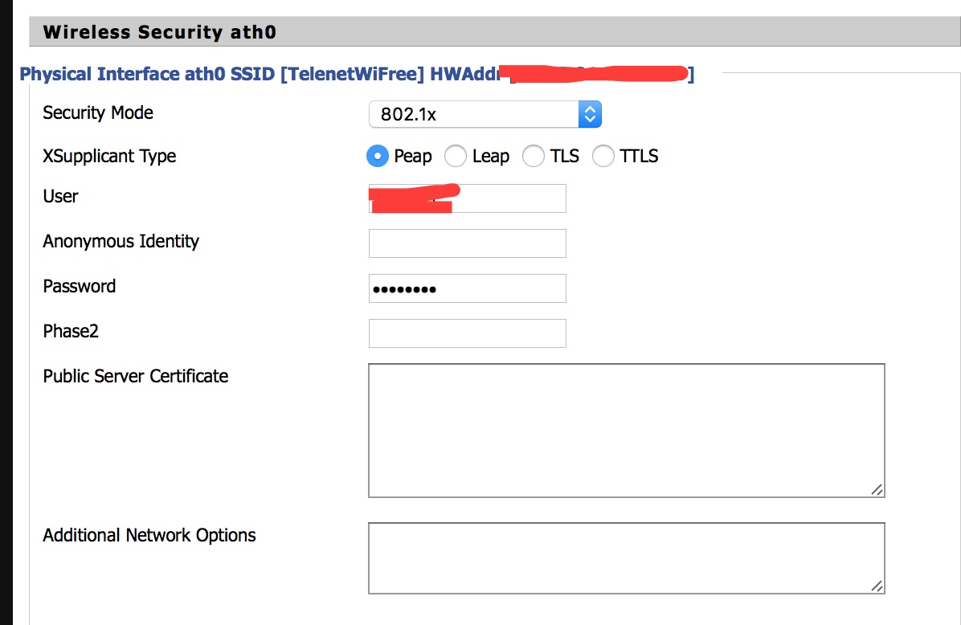
Task: Click inside Public Server Certificate textarea
Action: (x=626, y=430)
